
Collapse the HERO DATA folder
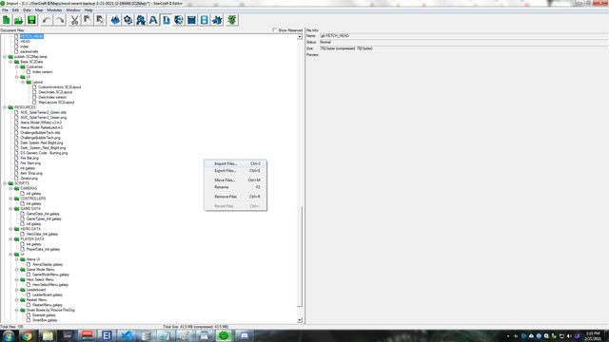pyautogui.click(x=10, y=229)
